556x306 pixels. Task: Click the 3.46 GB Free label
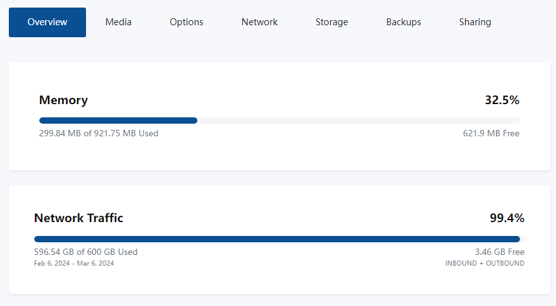pos(500,252)
